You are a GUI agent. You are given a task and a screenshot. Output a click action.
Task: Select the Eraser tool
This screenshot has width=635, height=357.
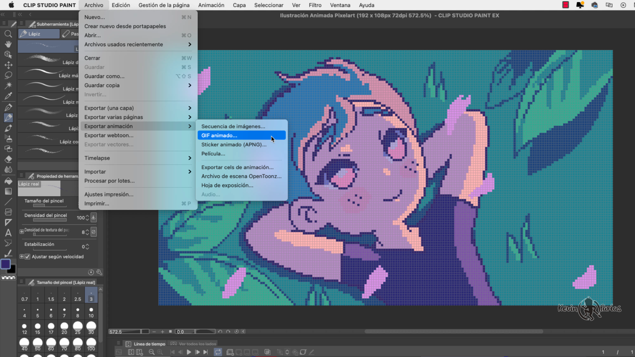[8, 159]
